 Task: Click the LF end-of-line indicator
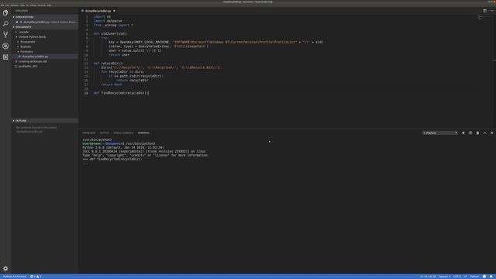tap(465, 277)
